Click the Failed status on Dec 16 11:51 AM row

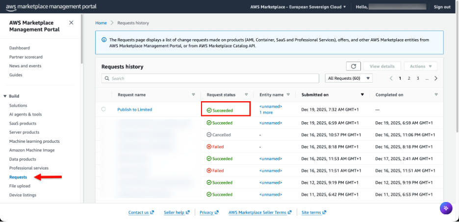[x=215, y=171]
